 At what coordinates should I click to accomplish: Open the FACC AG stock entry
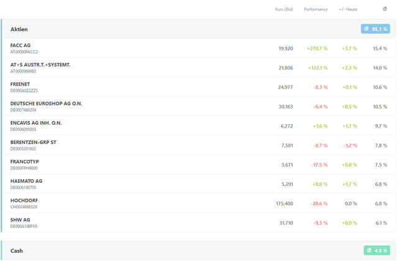[x=199, y=48]
